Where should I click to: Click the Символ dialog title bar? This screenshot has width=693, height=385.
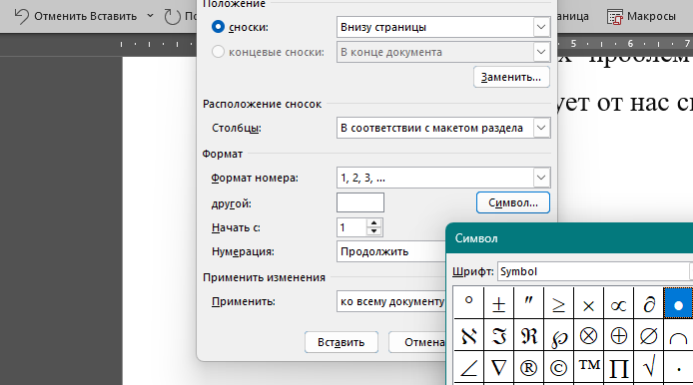570,238
